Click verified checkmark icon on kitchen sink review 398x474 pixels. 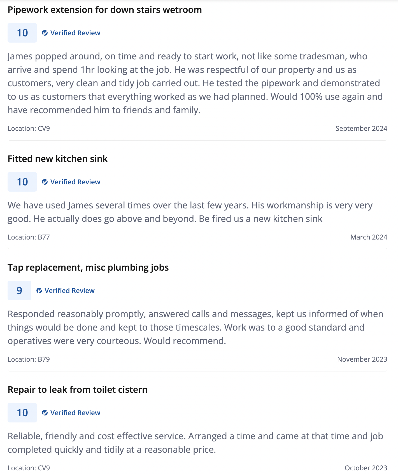click(x=45, y=182)
